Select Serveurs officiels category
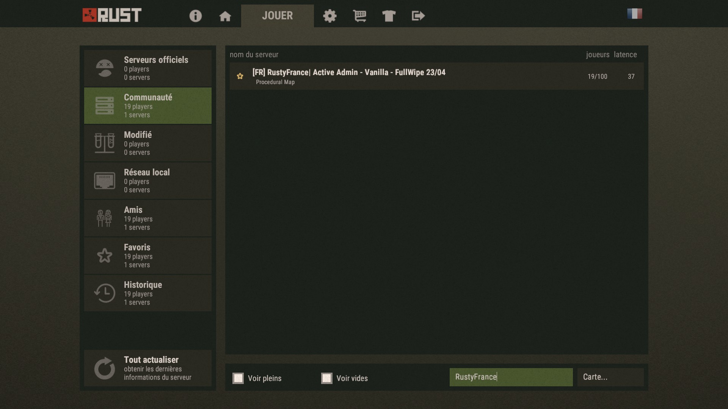Image resolution: width=728 pixels, height=409 pixels. coord(148,68)
